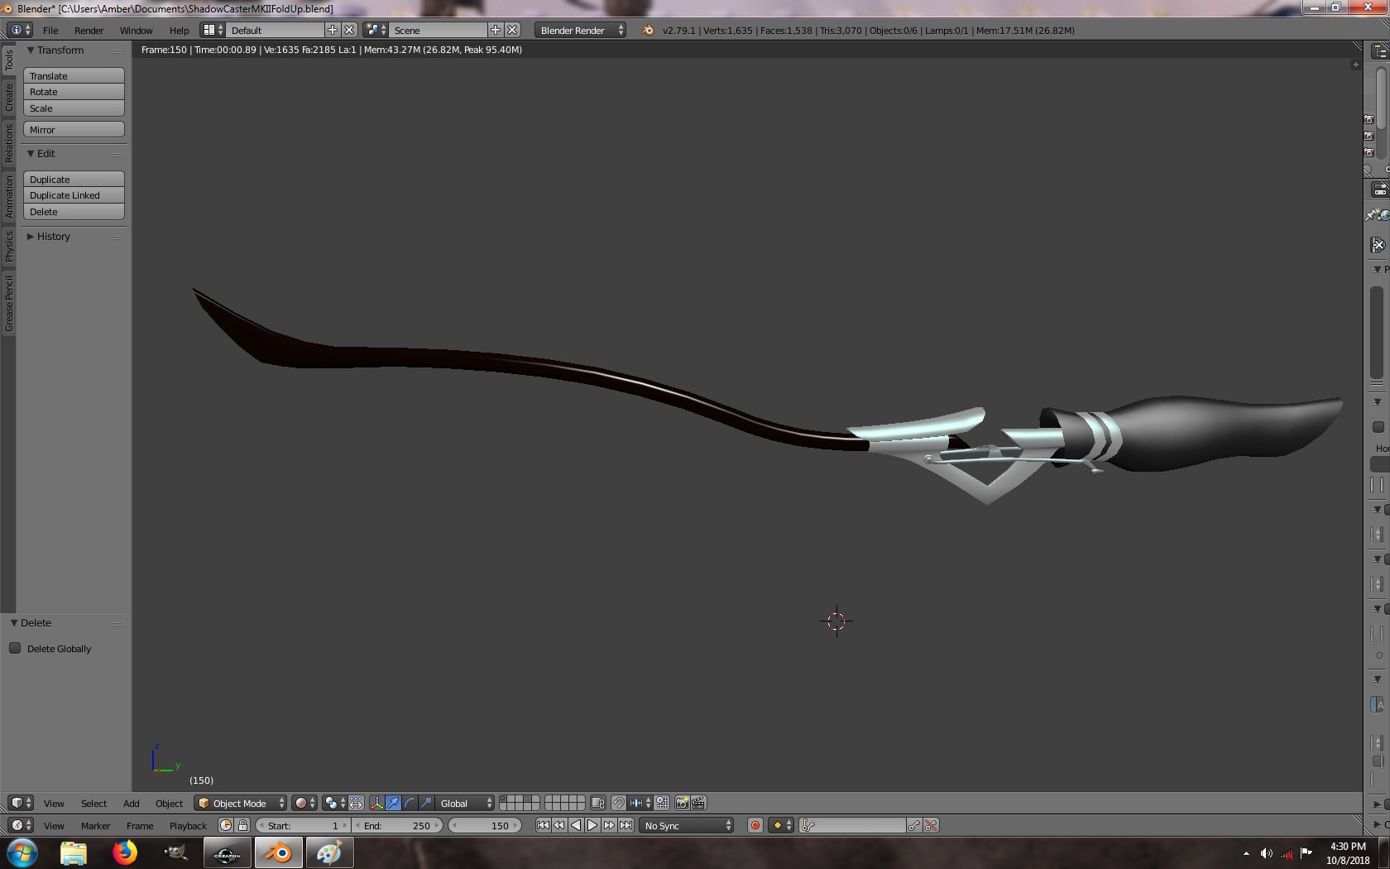Screen dimensions: 1390x869
Task: Open the 3D View editor type selector
Action: click(20, 803)
